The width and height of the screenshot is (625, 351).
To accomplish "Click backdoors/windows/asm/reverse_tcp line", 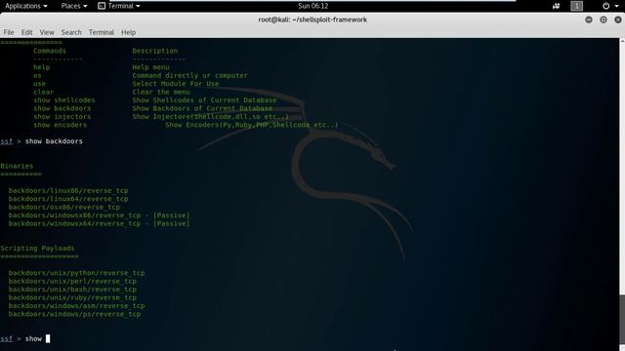I will (x=76, y=306).
